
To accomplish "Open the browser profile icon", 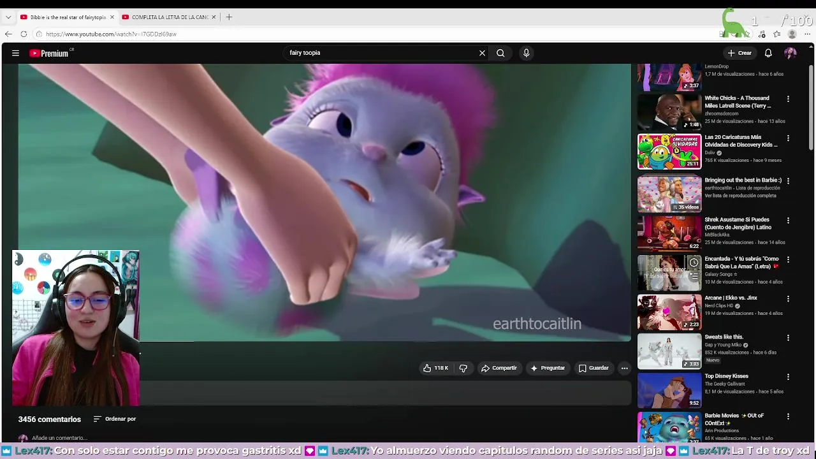I will 792,34.
